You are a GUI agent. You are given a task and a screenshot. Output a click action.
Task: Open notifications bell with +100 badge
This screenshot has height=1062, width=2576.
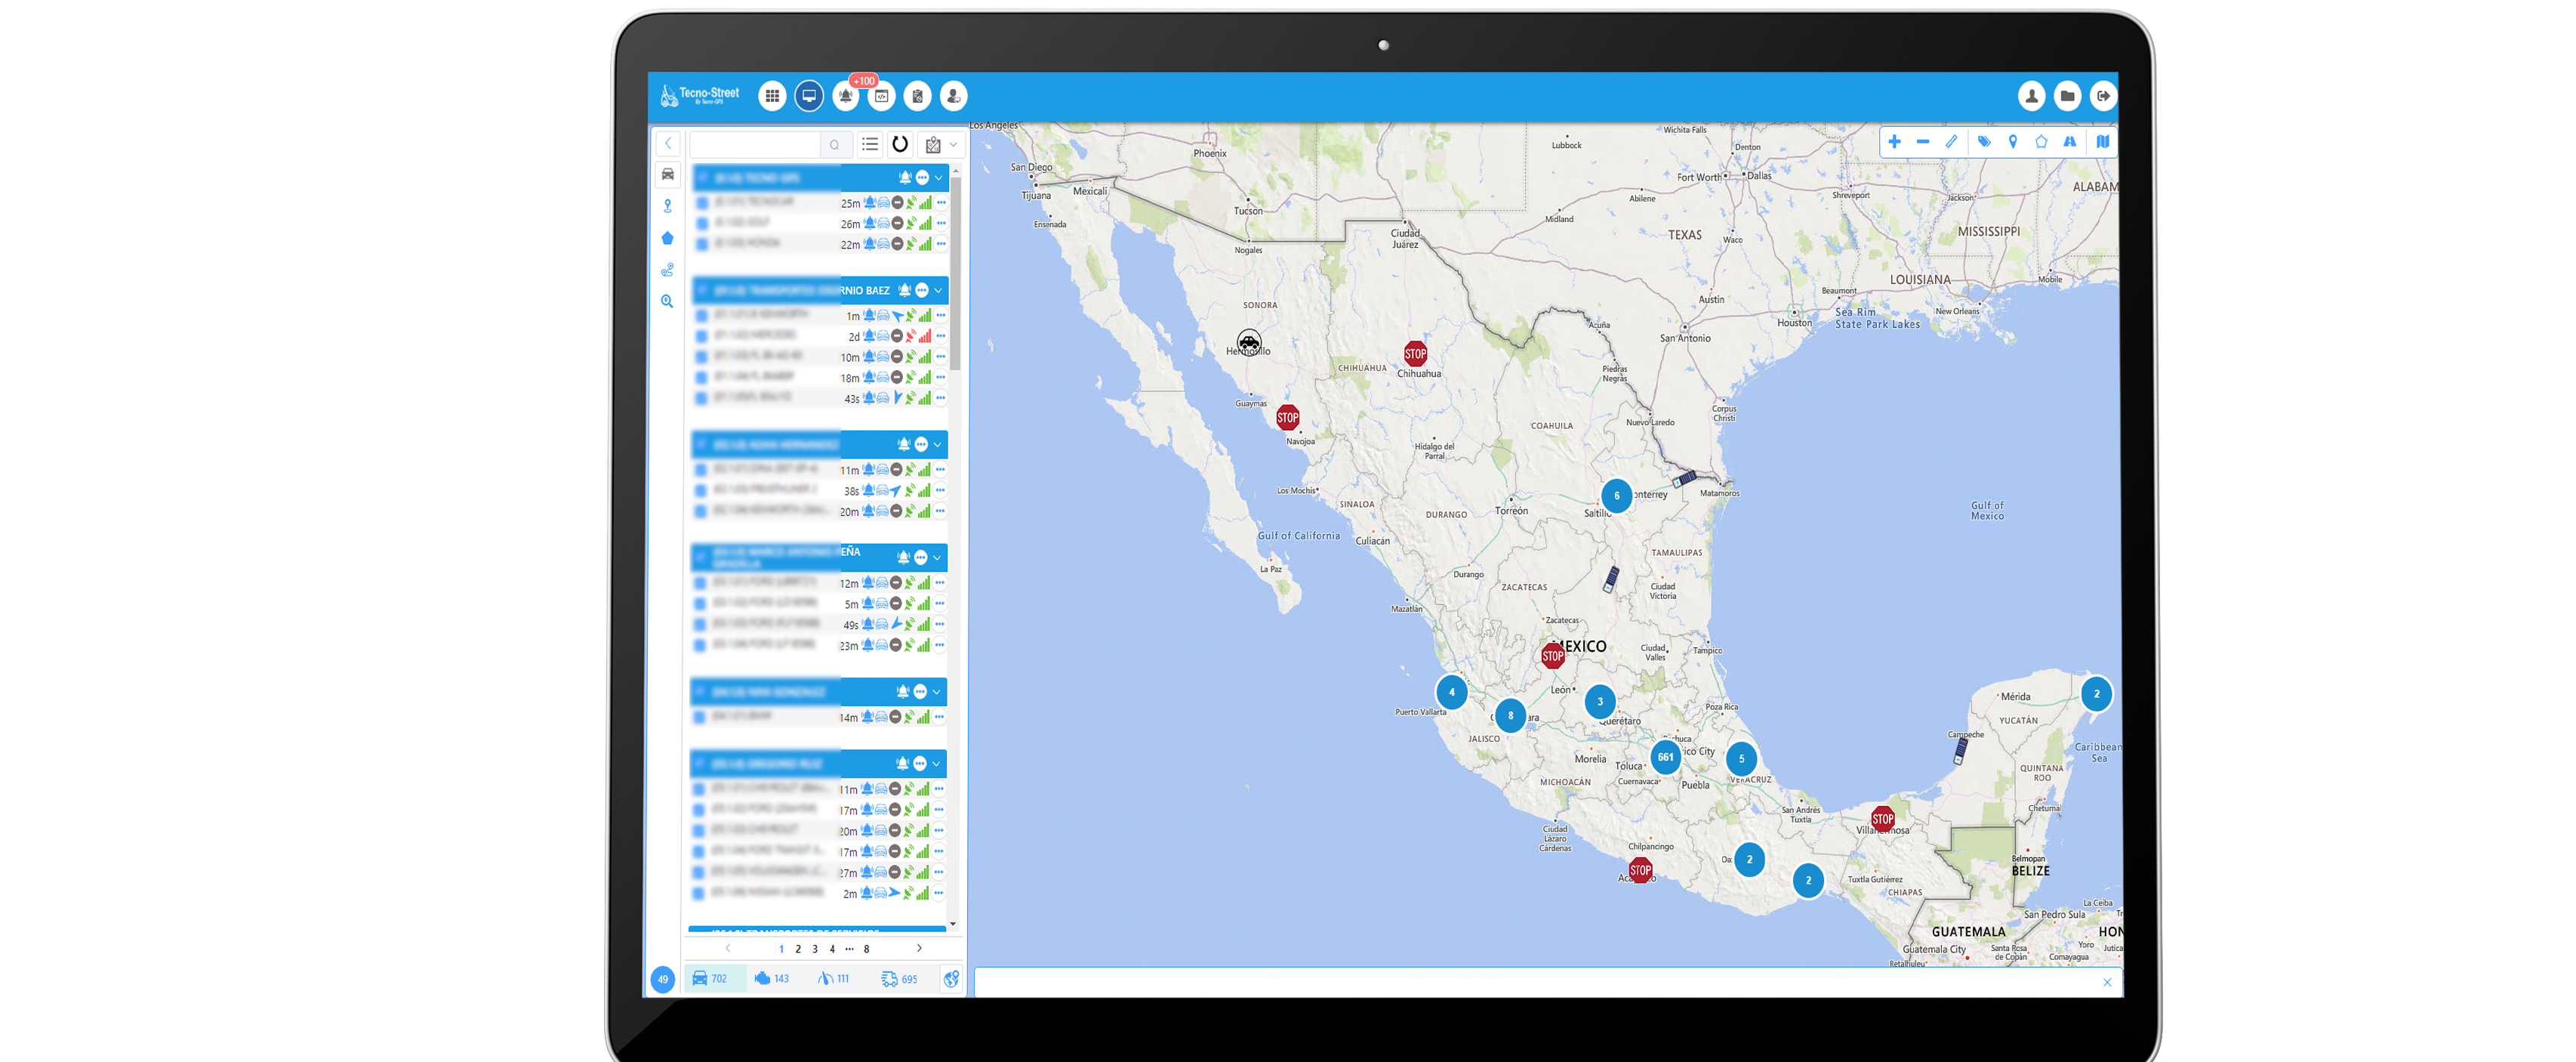pos(846,96)
